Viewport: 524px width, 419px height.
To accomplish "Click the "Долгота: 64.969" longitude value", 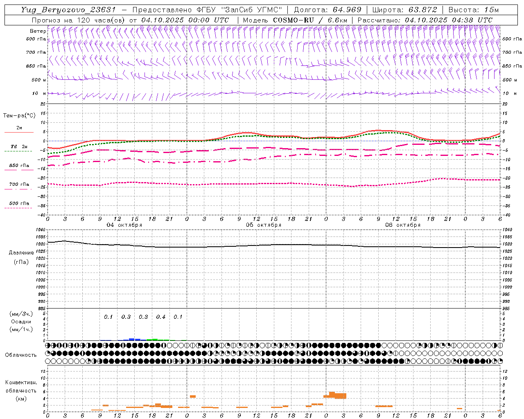I will tap(327, 10).
